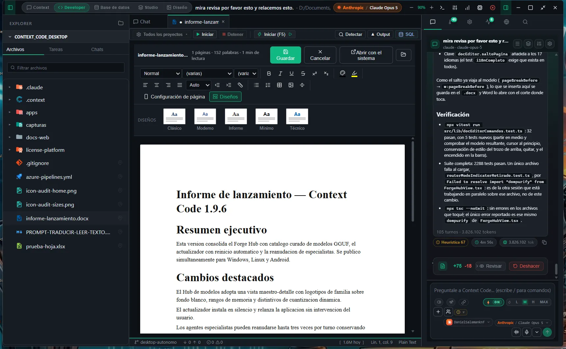Viewport: 566px width, 349px height.
Task: Justify the paragraph text
Action: click(x=180, y=85)
